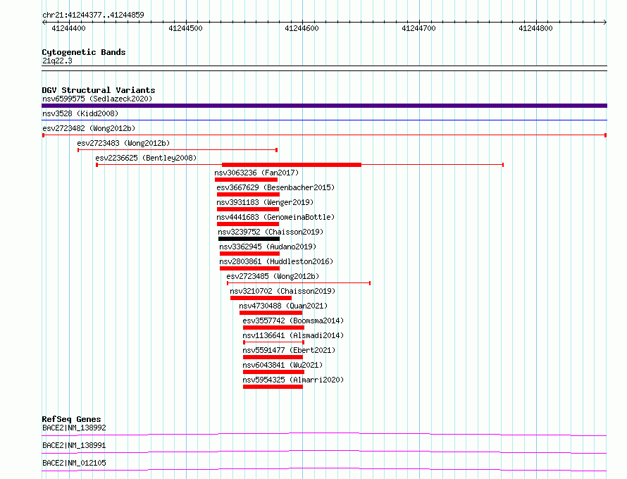
Task: Select esv2723485 (Wong2012b) label
Action: (x=273, y=276)
